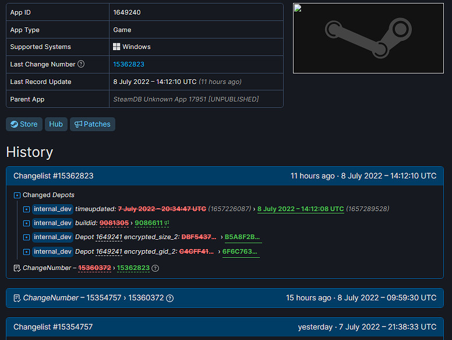Open the Hub button
Viewport: 452px width, 340px height.
[56, 124]
